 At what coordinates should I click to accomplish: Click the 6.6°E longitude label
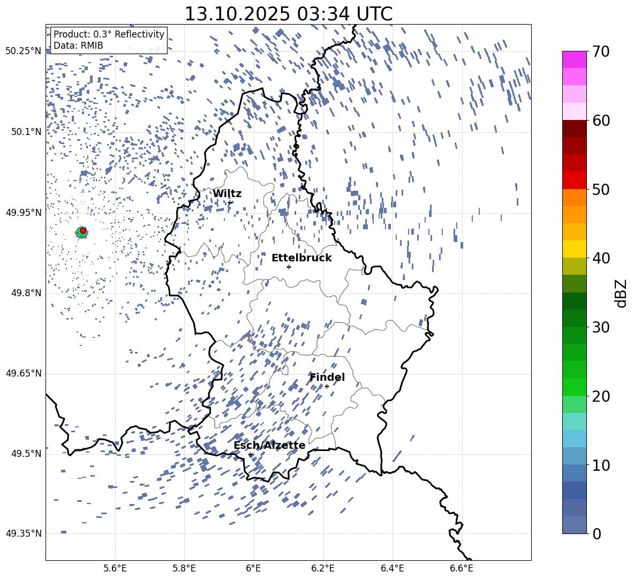(x=462, y=568)
